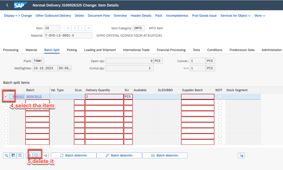
Task: Click the select all rows icon
Action: [x=13, y=156]
